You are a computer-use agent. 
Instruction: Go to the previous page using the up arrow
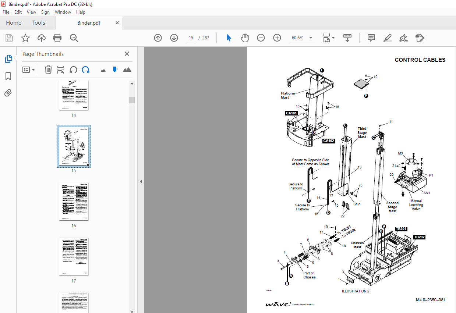(158, 38)
